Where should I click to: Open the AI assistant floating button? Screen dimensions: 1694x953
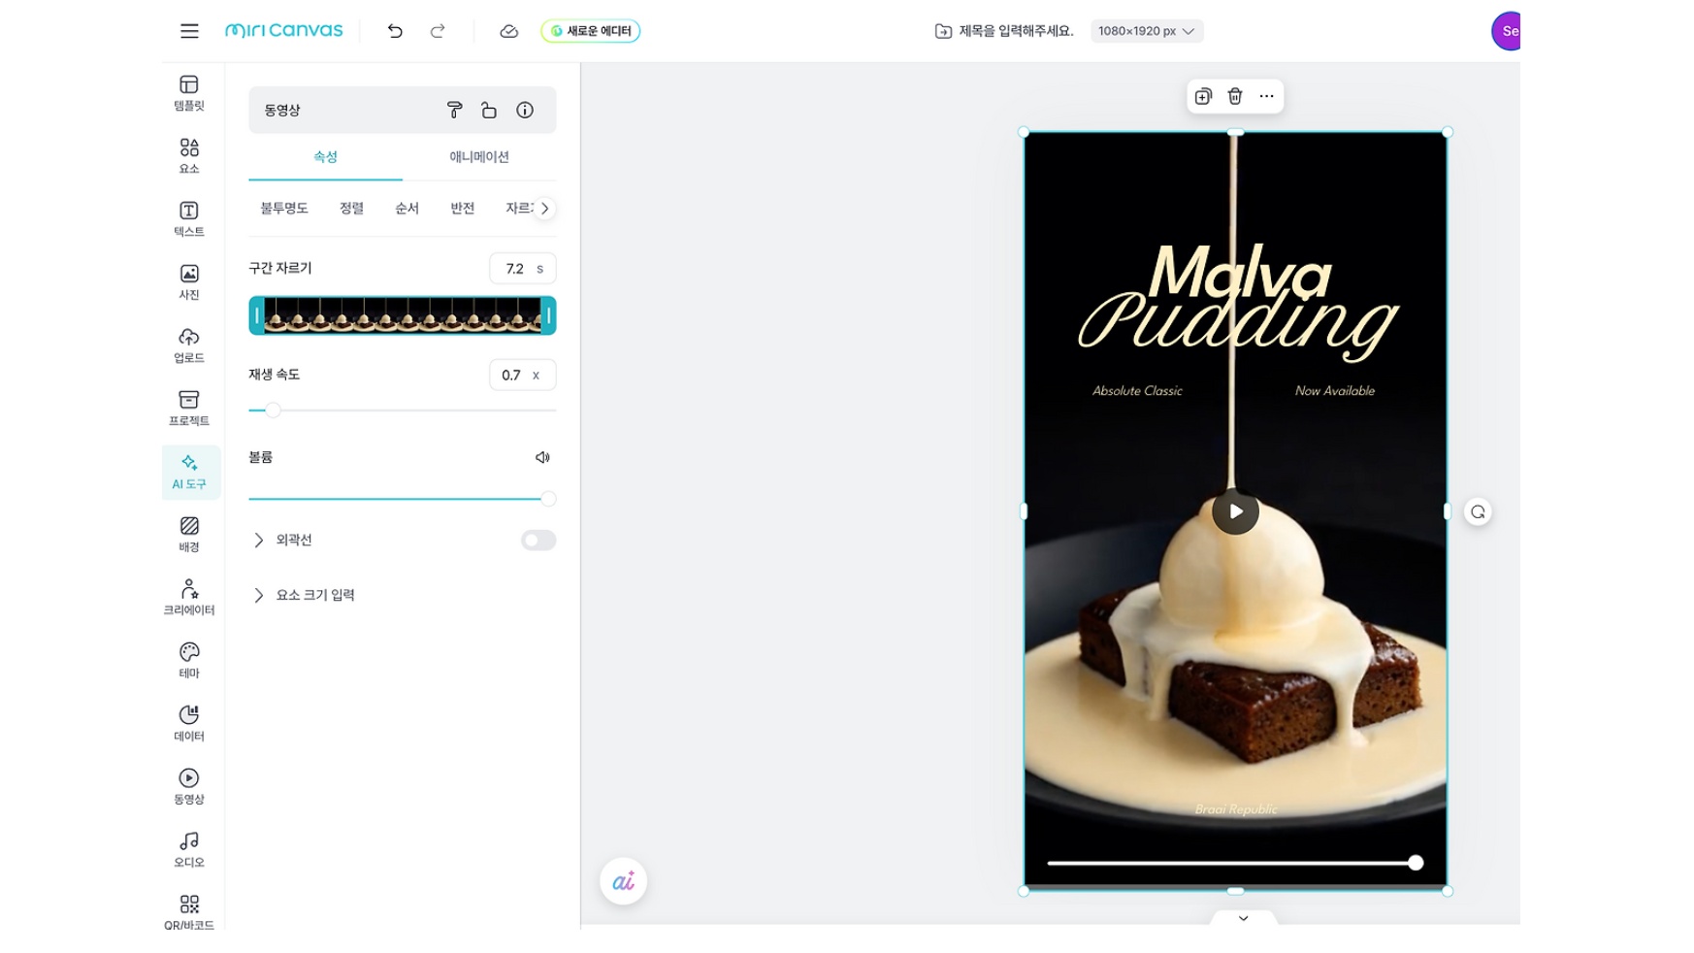click(x=623, y=881)
